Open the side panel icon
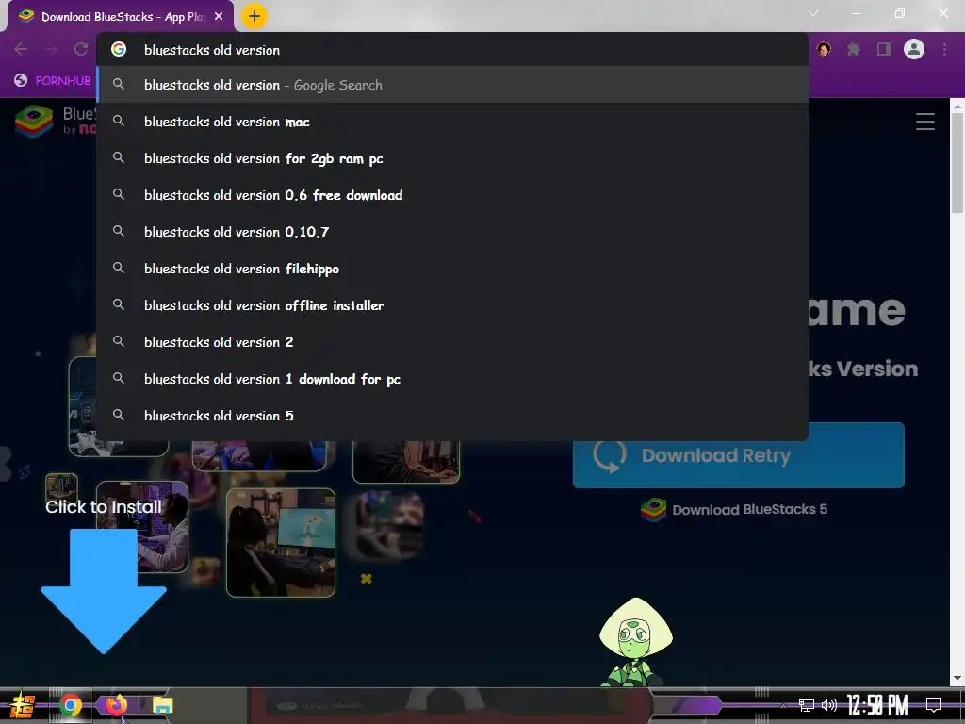 [x=884, y=49]
